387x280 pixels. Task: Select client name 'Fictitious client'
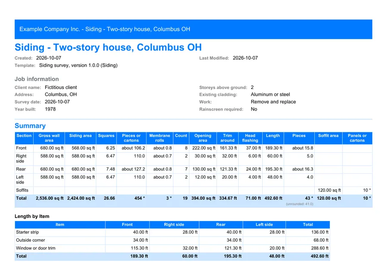(61, 87)
